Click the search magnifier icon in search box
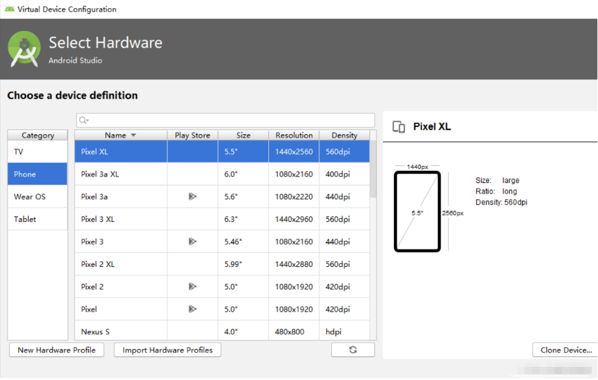The height and width of the screenshot is (380, 598). pos(83,120)
